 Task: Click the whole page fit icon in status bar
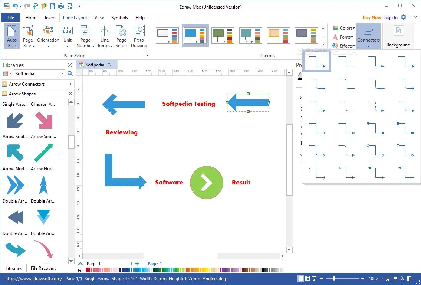click(x=388, y=279)
